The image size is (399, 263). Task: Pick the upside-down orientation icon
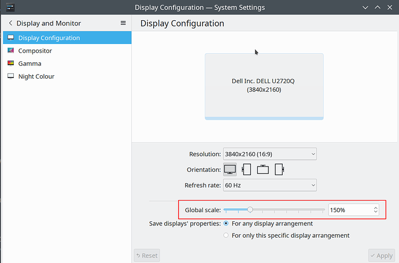[263, 169]
